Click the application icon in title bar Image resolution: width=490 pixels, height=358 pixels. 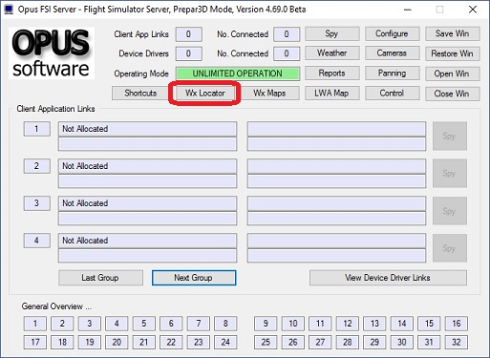pos(9,10)
